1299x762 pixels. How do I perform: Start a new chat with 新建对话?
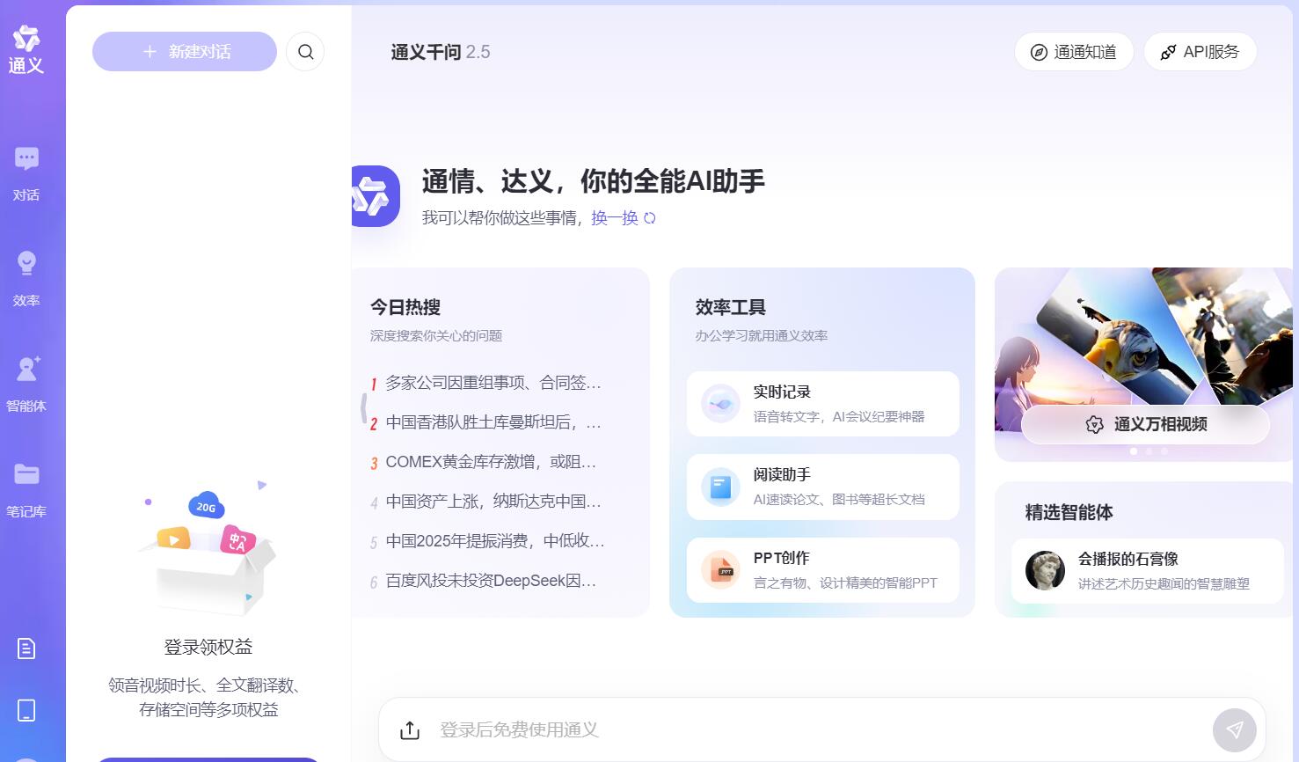[x=185, y=52]
